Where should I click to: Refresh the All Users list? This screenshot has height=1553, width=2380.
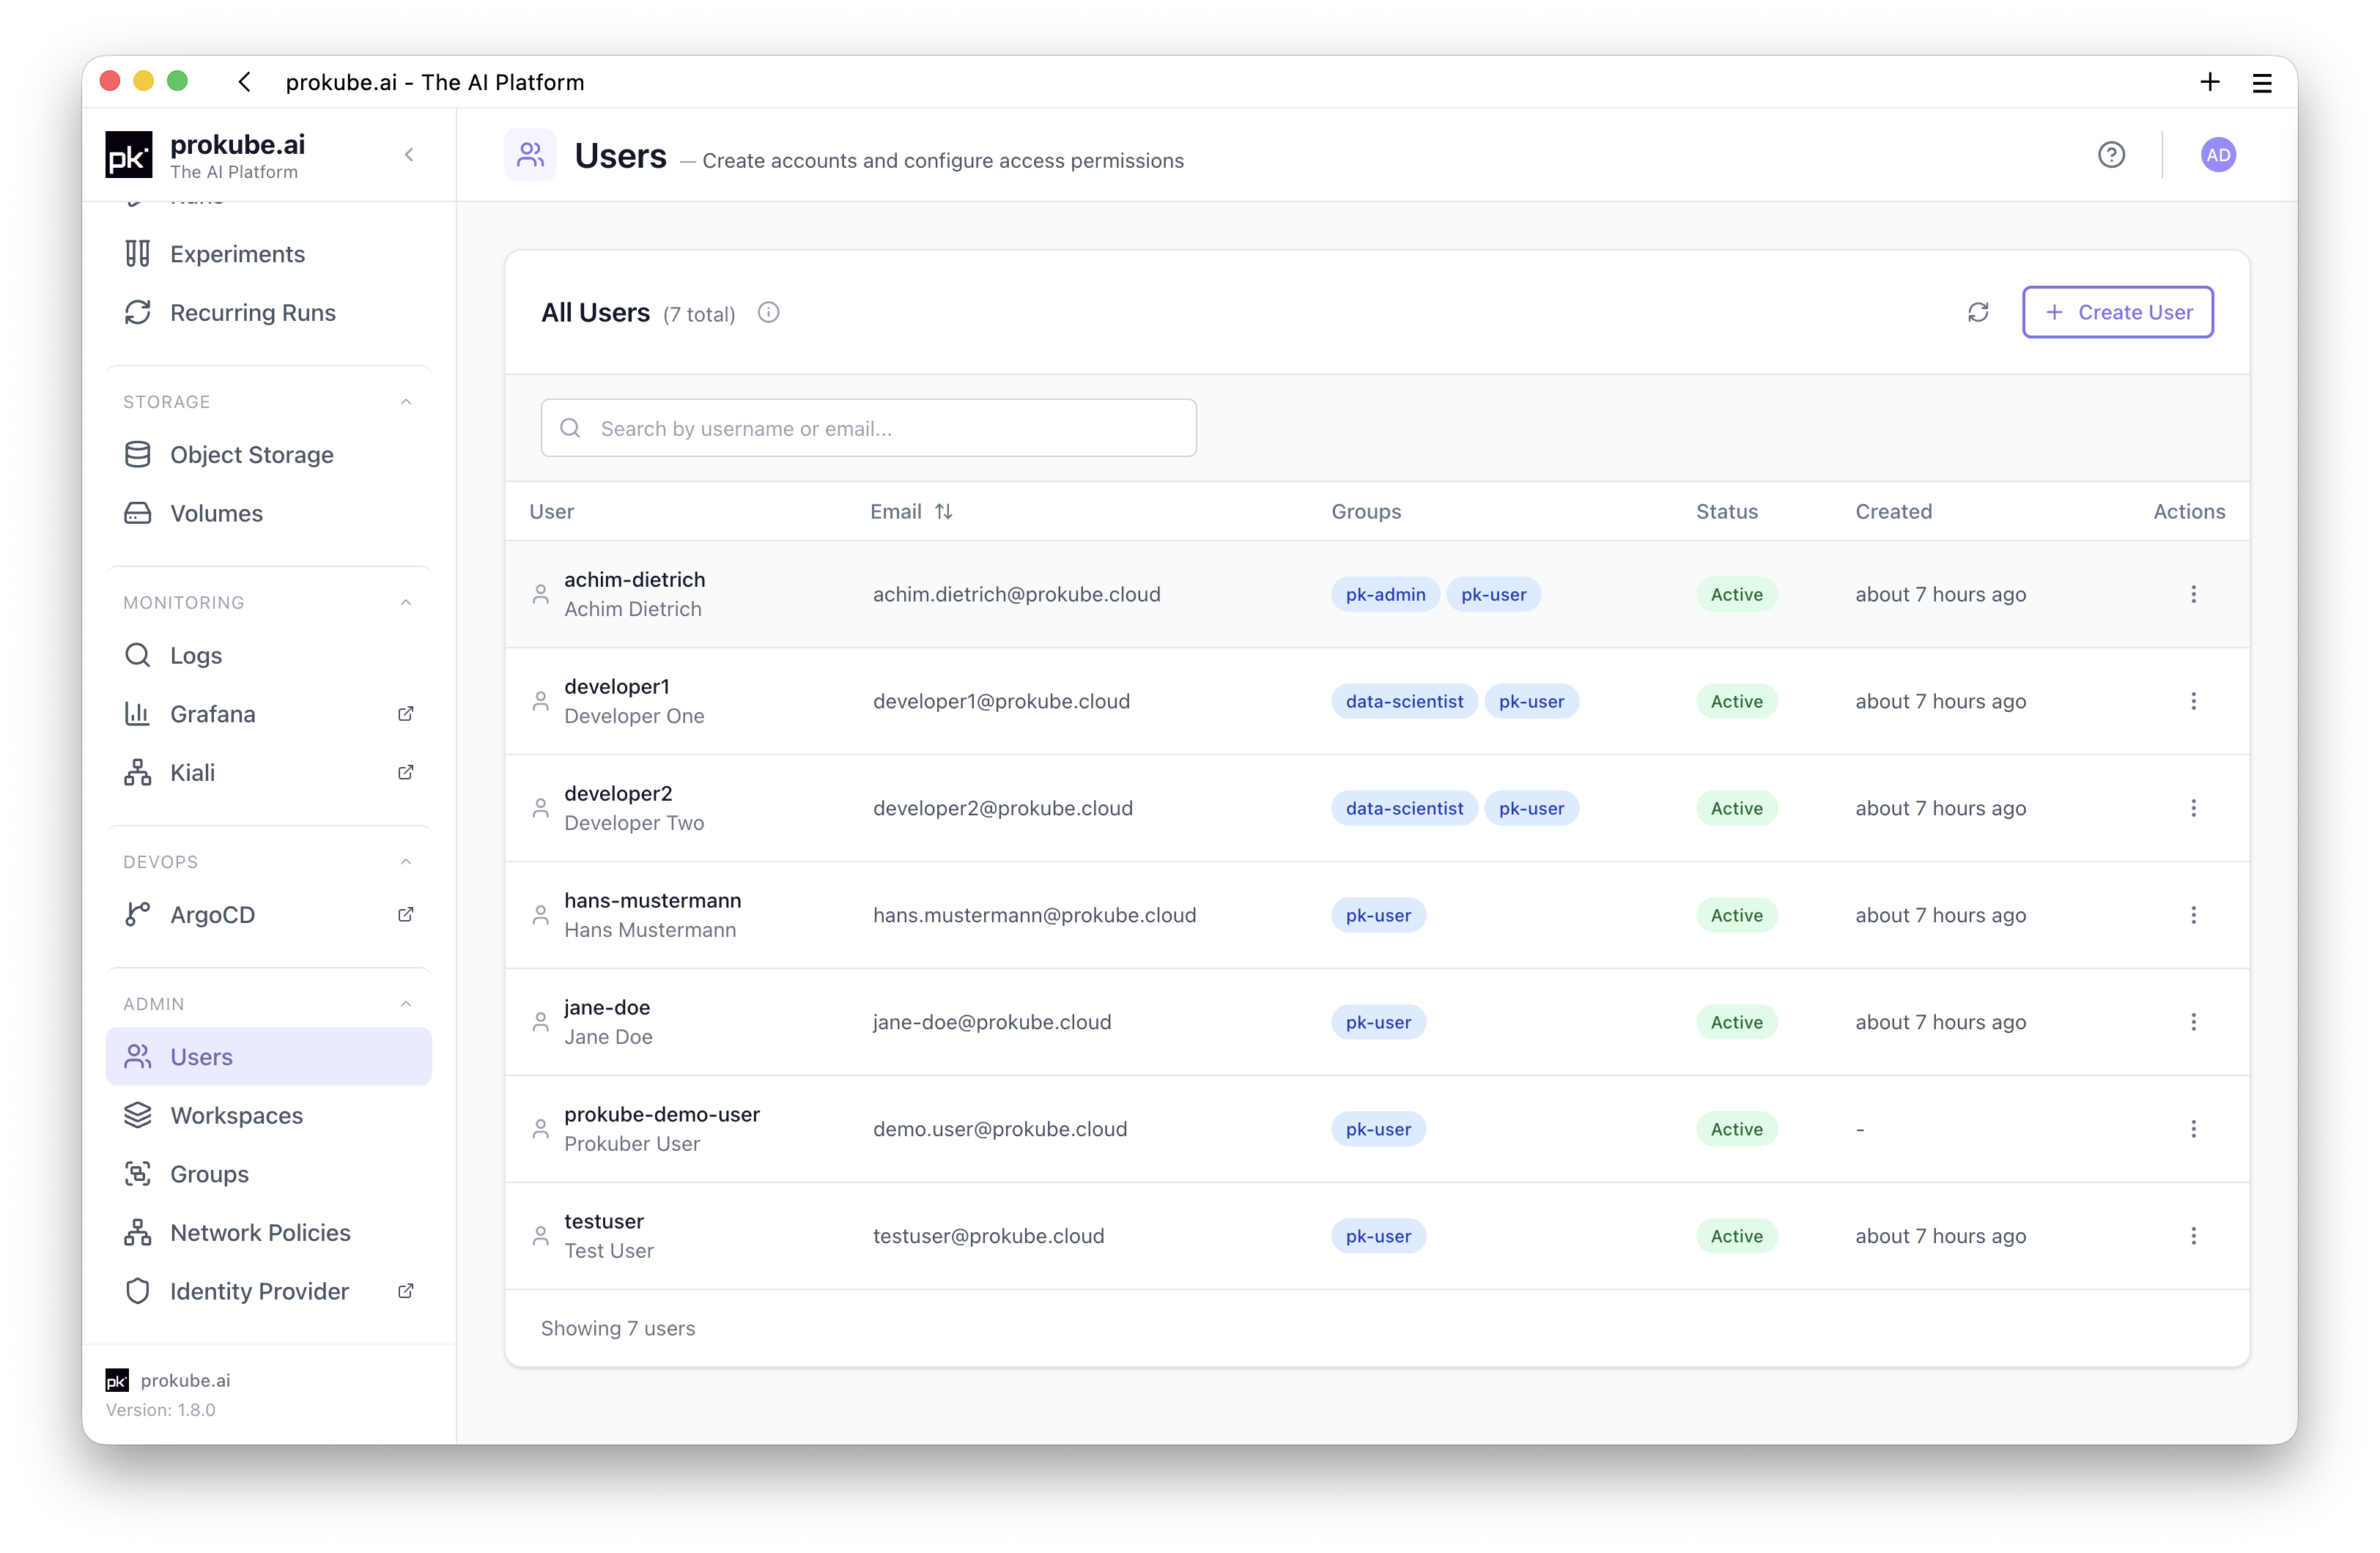pos(1978,312)
